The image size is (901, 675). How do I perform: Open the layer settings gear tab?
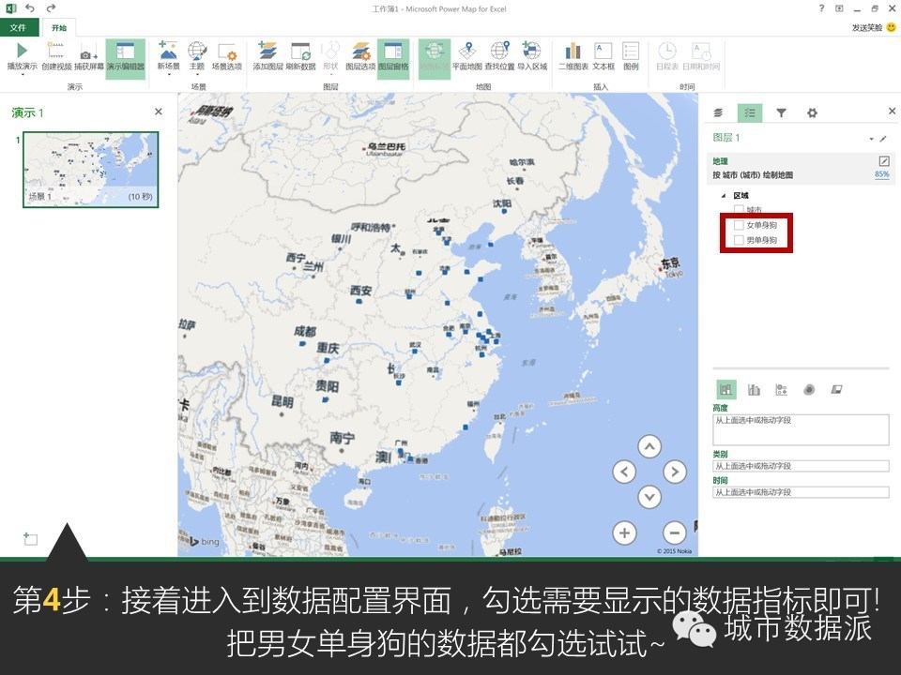(812, 112)
